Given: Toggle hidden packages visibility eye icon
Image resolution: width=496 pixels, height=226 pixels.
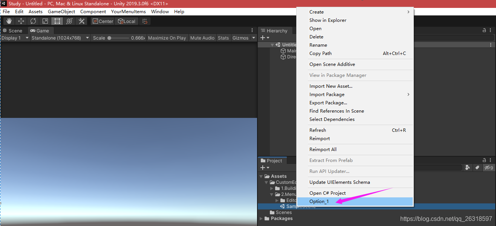Looking at the screenshot, I should tap(489, 168).
